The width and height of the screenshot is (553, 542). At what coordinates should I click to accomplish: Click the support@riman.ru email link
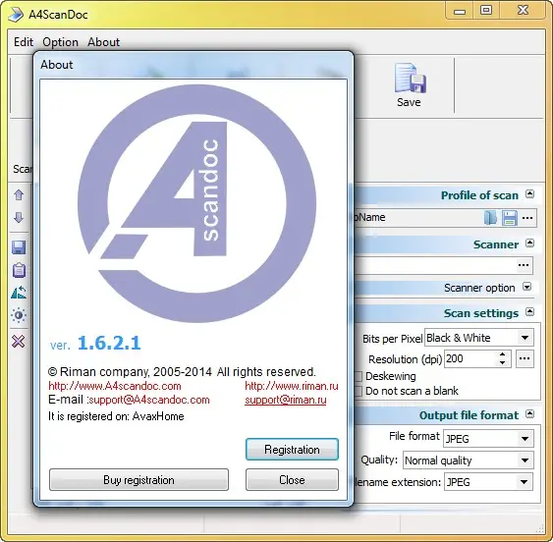point(286,400)
